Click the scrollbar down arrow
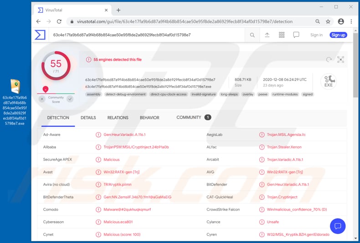 (355, 238)
